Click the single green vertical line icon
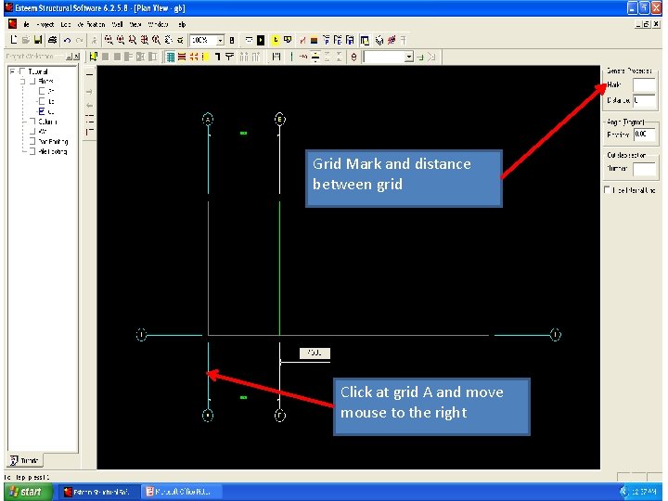This screenshot has width=668, height=501. pos(291,57)
